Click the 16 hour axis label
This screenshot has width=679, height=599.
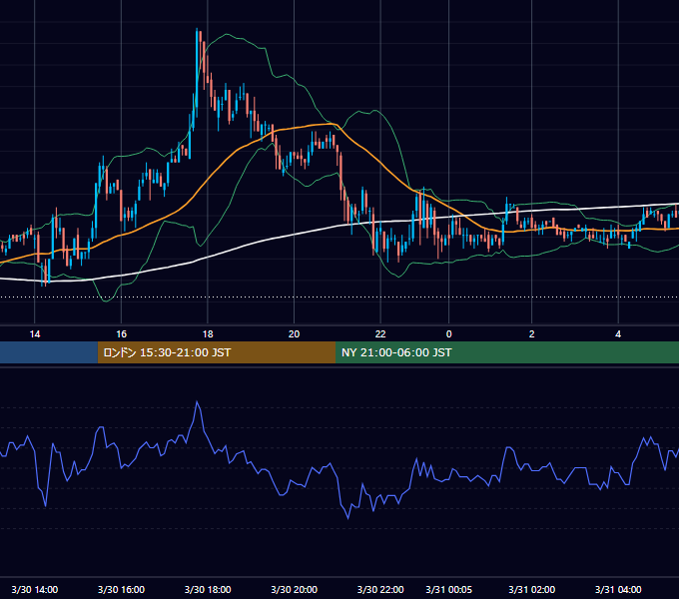121,334
